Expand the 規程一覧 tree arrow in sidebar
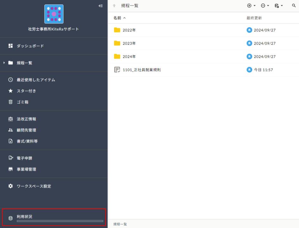 point(4,63)
